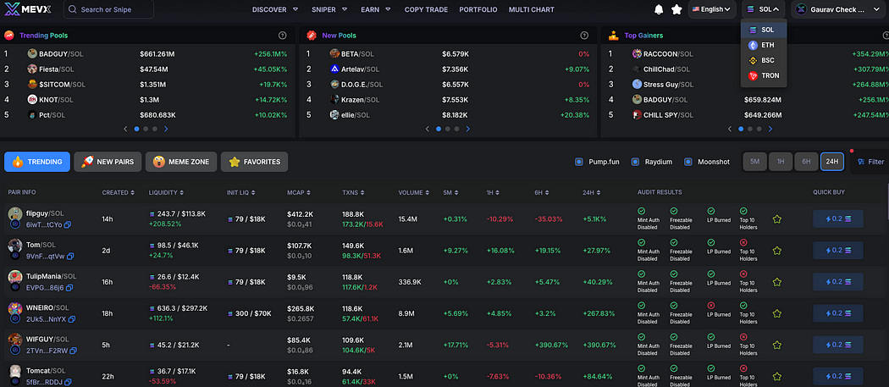Favorite the WNEIRO pair with star
The width and height of the screenshot is (889, 387).
pos(776,313)
